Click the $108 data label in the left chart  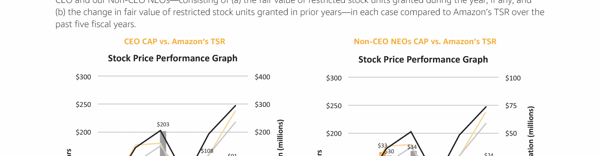click(x=207, y=151)
